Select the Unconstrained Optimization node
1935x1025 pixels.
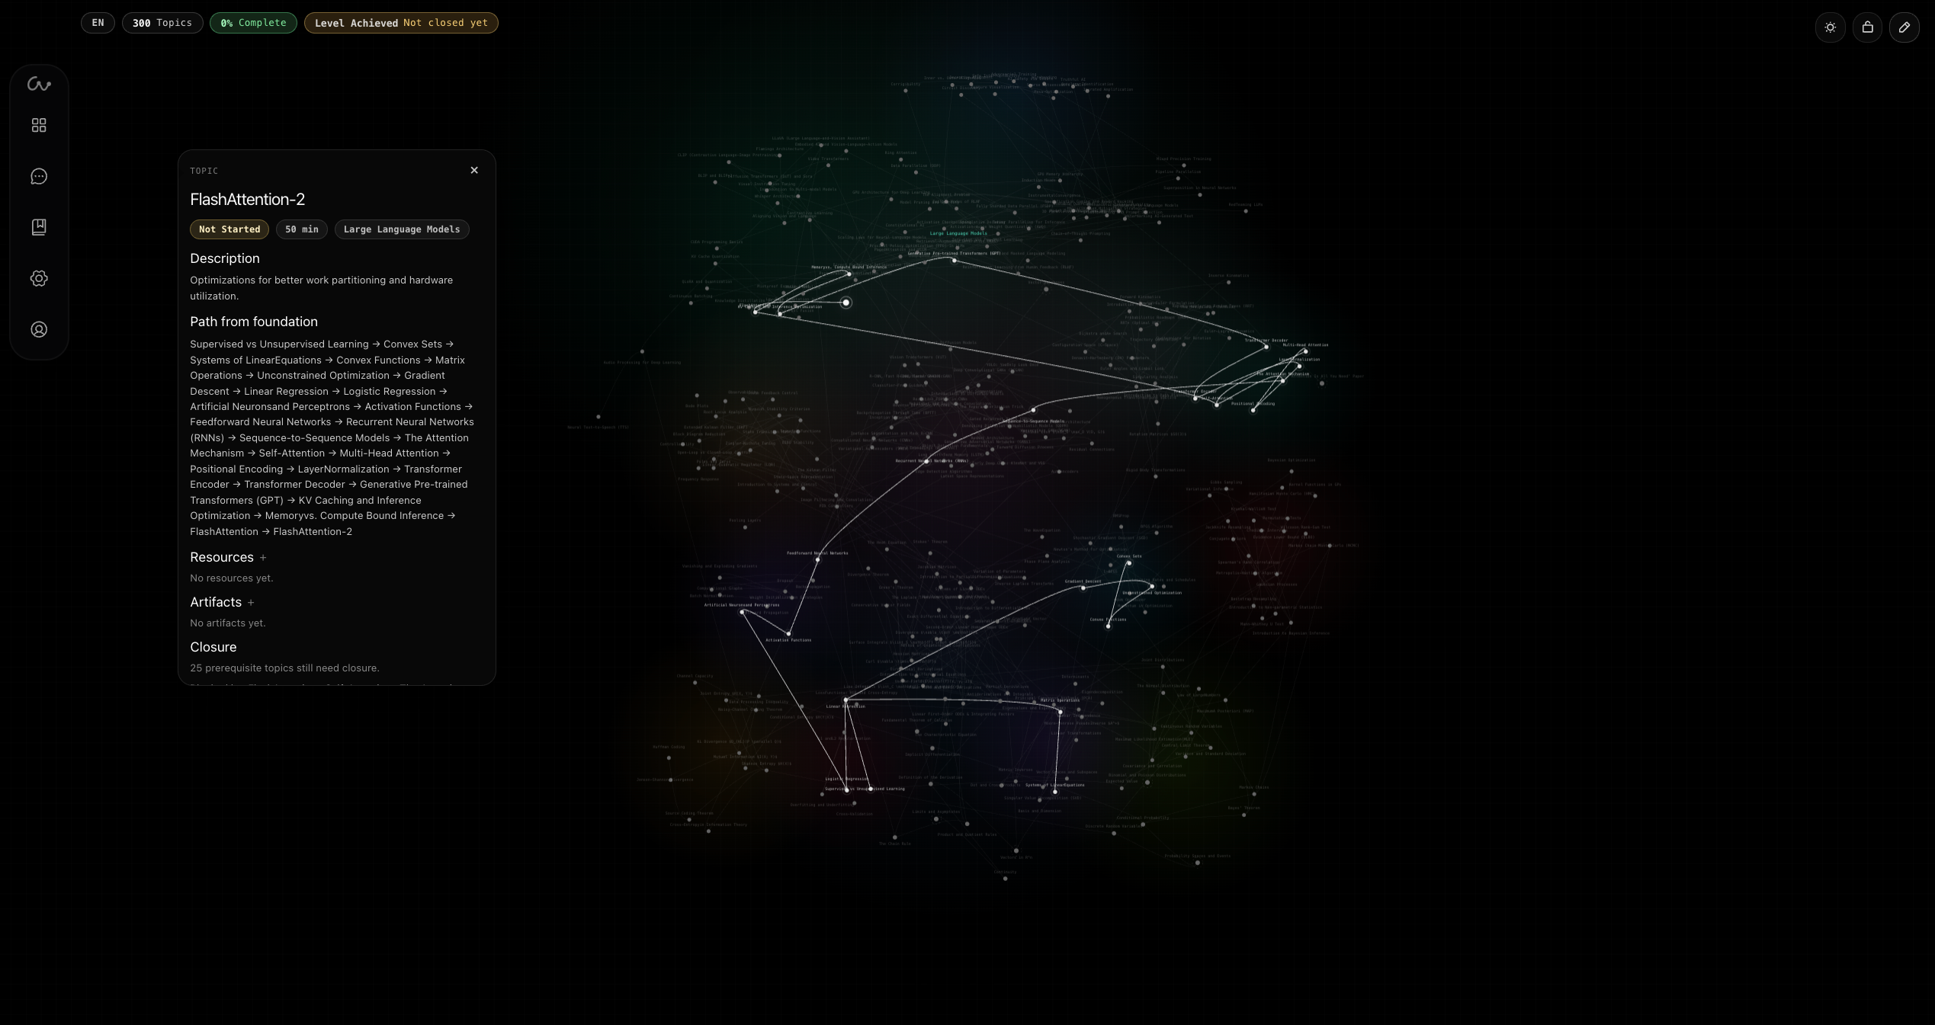(x=1152, y=586)
